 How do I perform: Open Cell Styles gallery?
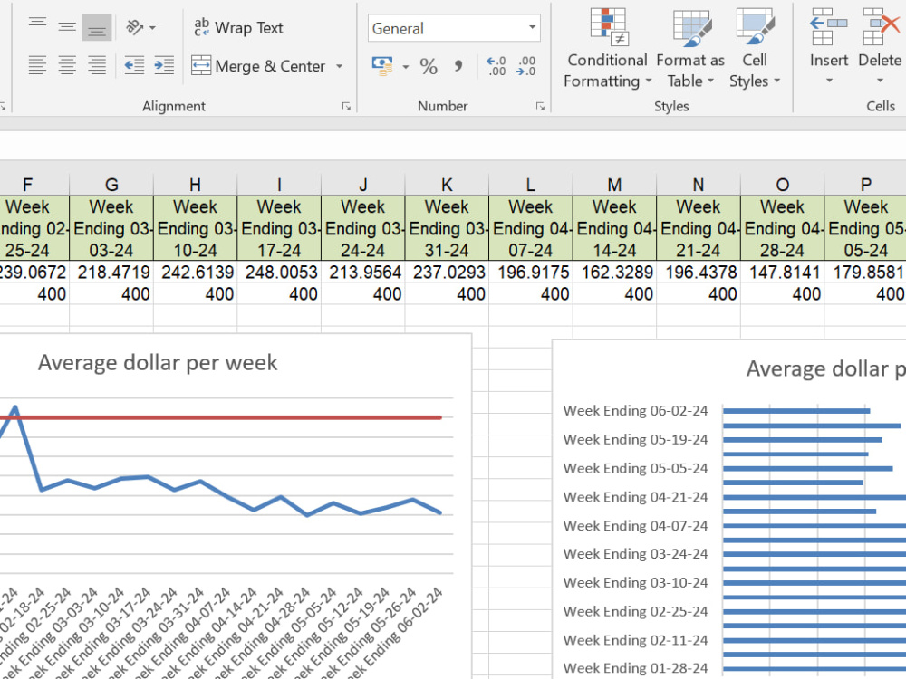click(x=754, y=49)
